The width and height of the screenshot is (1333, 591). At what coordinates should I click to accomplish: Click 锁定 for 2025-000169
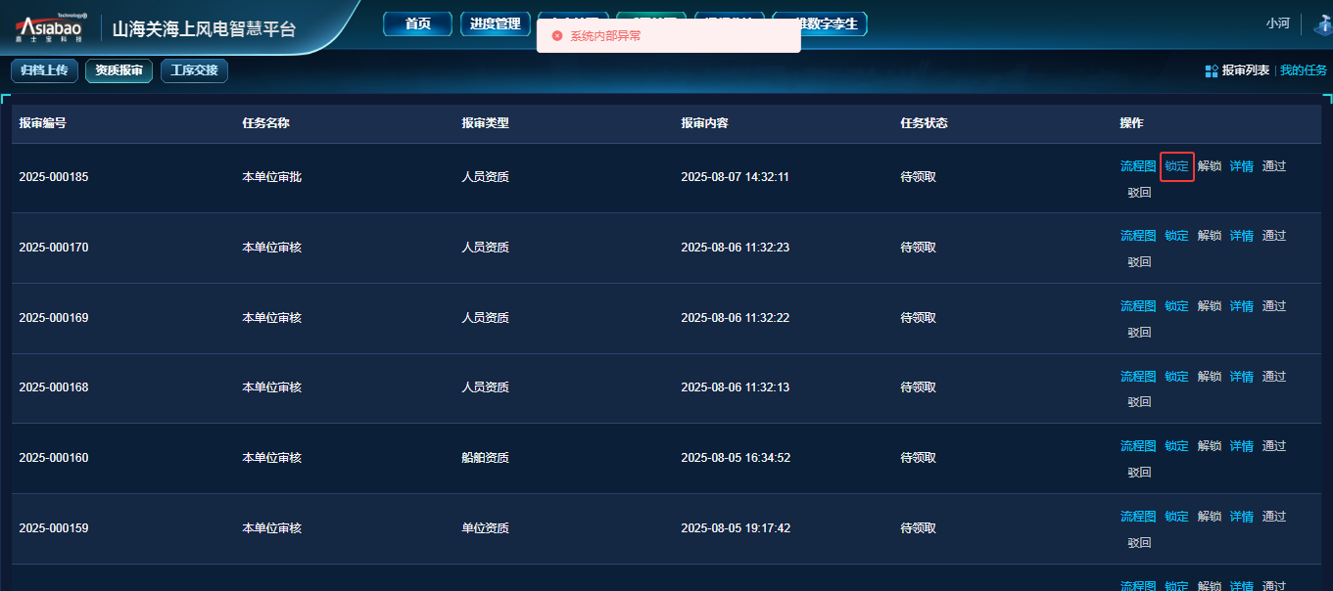click(1176, 306)
